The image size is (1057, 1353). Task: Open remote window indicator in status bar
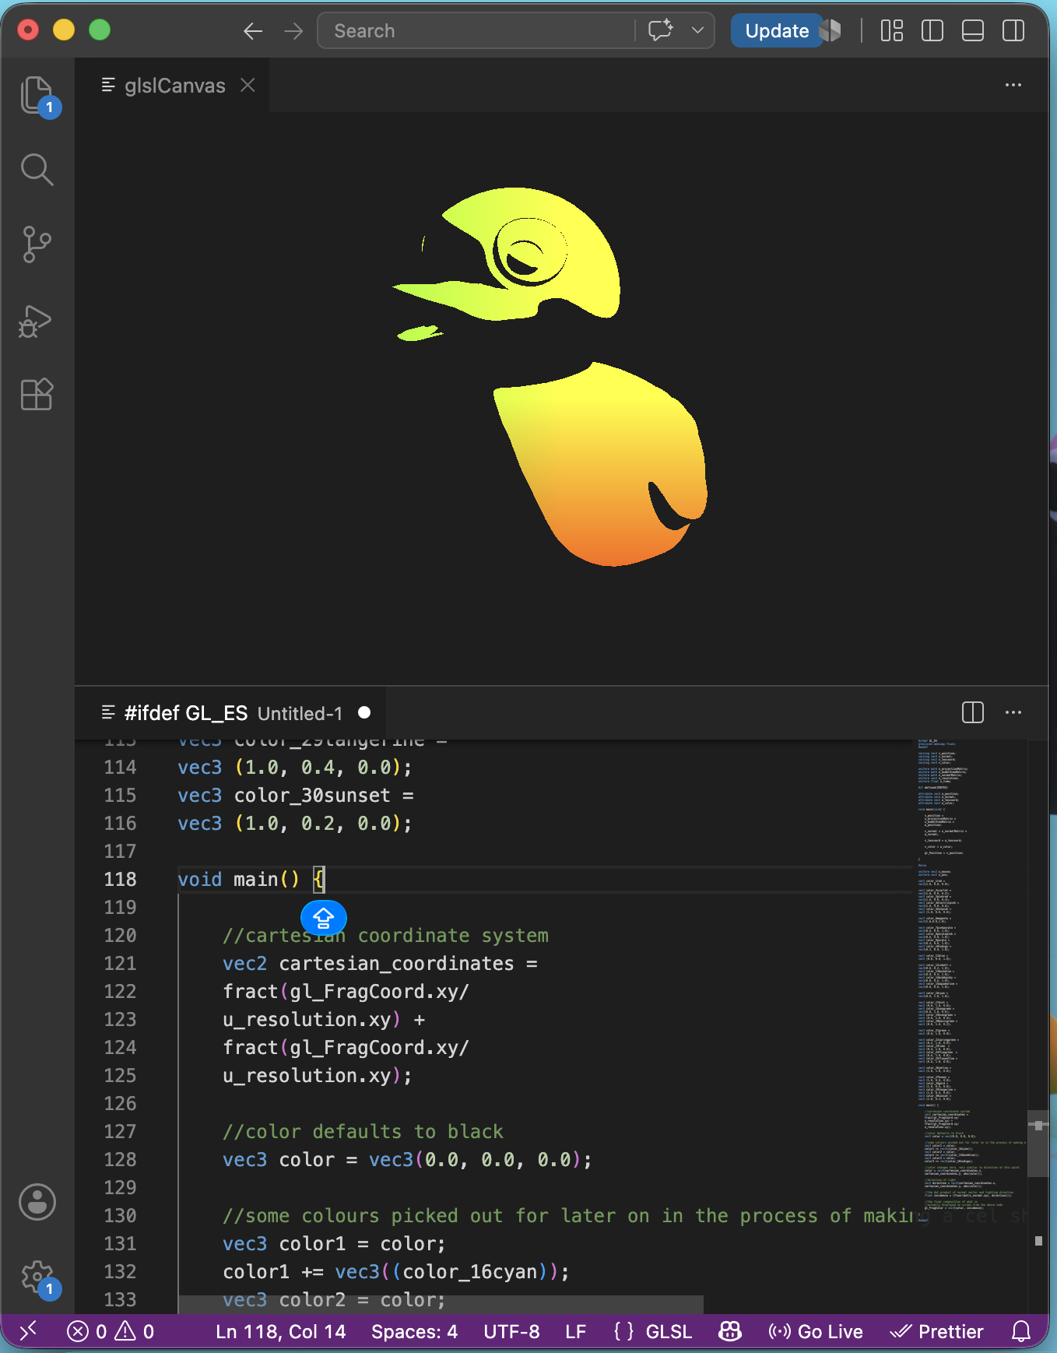(28, 1332)
